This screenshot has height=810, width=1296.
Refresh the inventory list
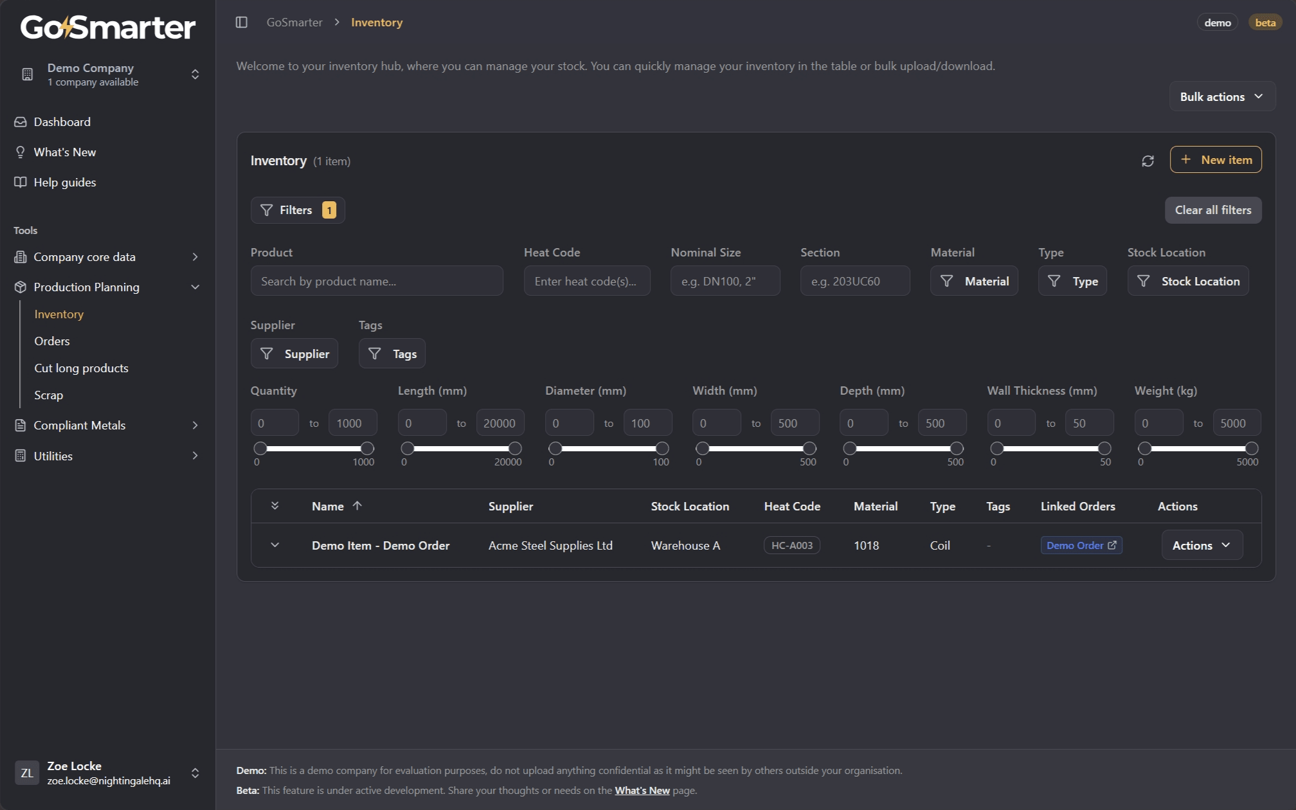tap(1147, 161)
